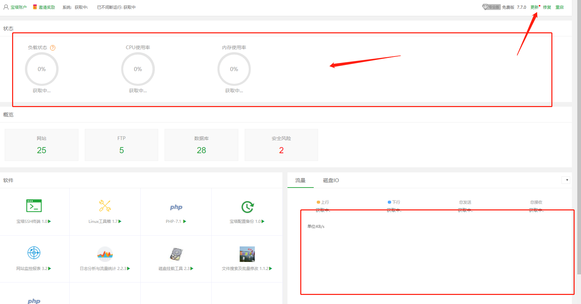Click the play arrow next to 文件搜索及批量修改 1.1.2

pyautogui.click(x=271, y=268)
